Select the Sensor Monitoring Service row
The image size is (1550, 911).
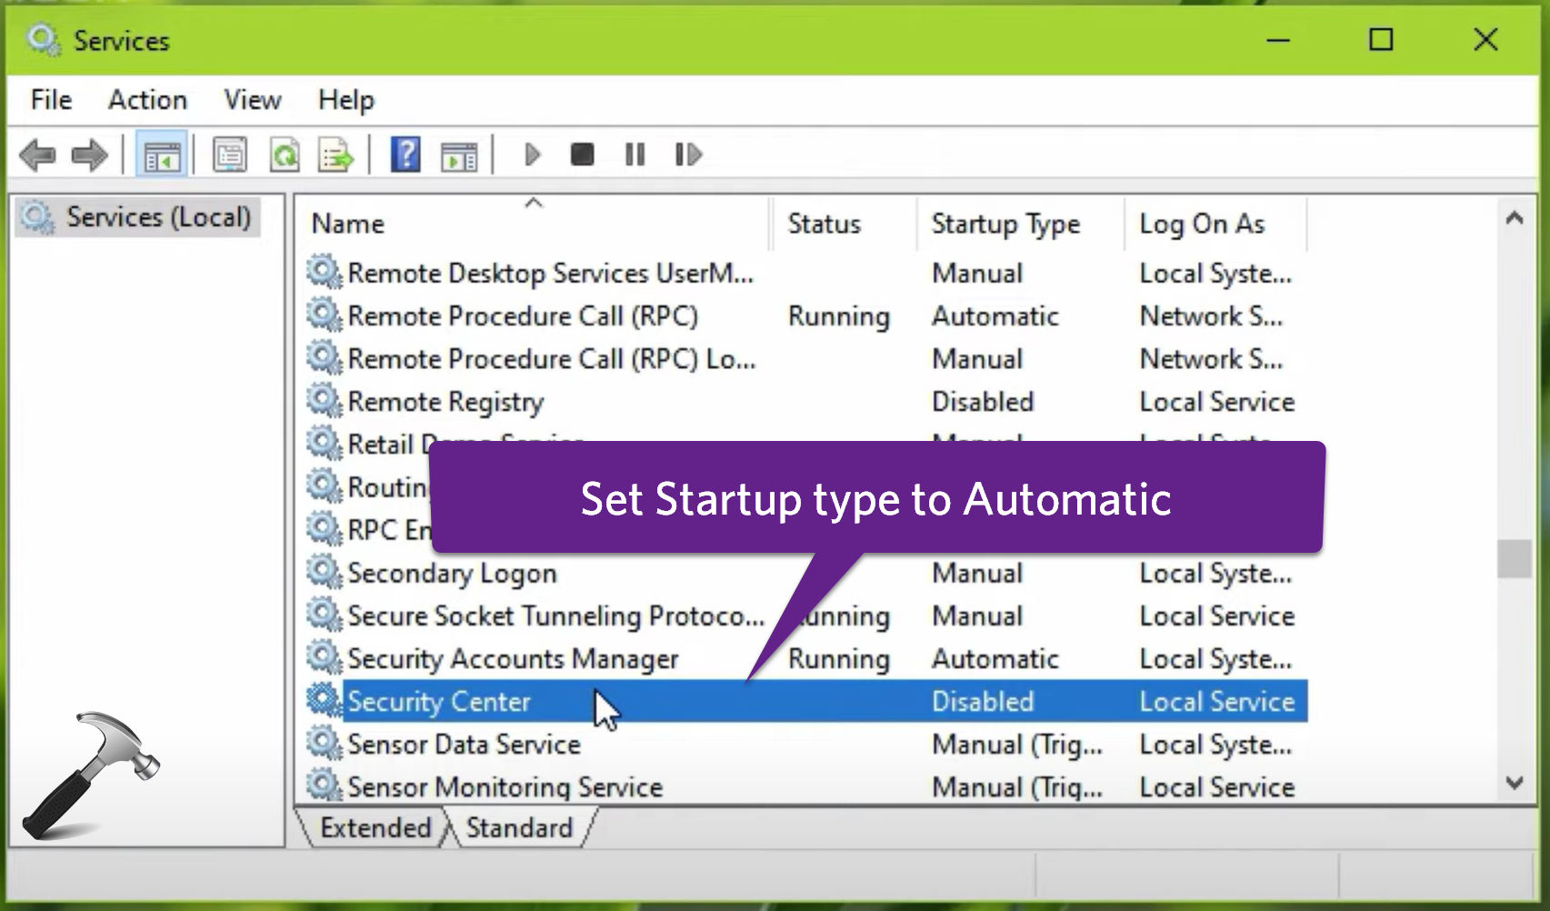(806, 787)
